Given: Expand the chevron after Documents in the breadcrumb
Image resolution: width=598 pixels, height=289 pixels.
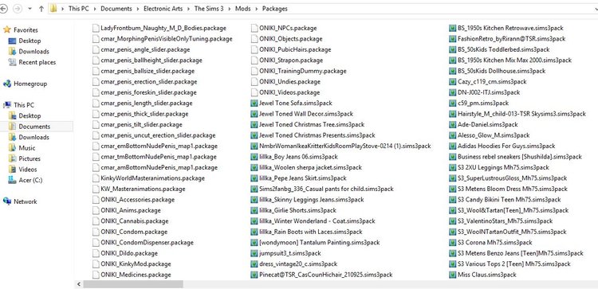Looking at the screenshot, I should [138, 9].
